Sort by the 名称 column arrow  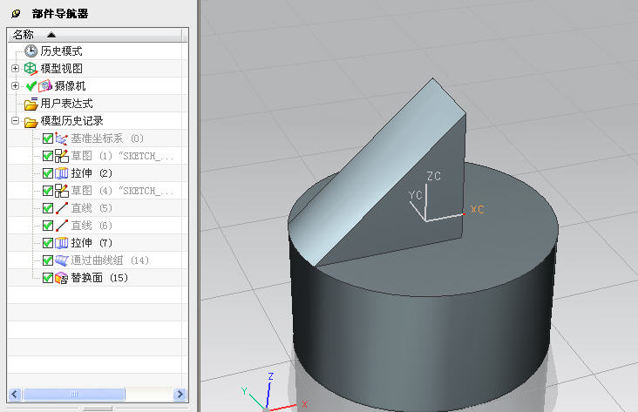[51, 35]
